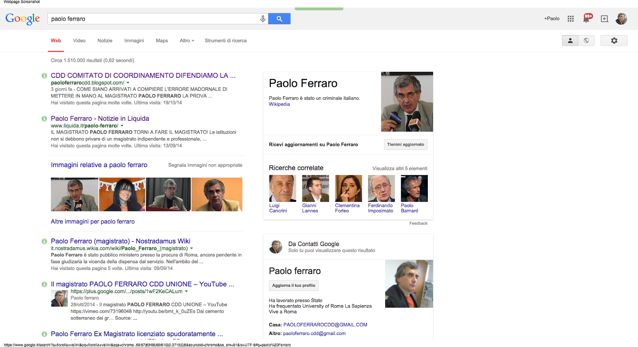Click the Google+ post author thumbnail
638x347 pixels.
coord(59,298)
